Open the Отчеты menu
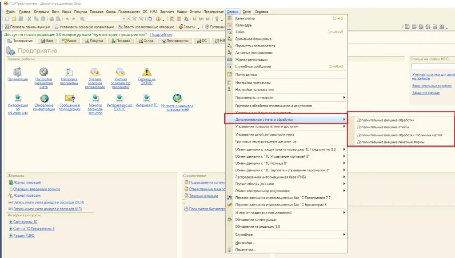This screenshot has width=455, height=258. coord(195,12)
